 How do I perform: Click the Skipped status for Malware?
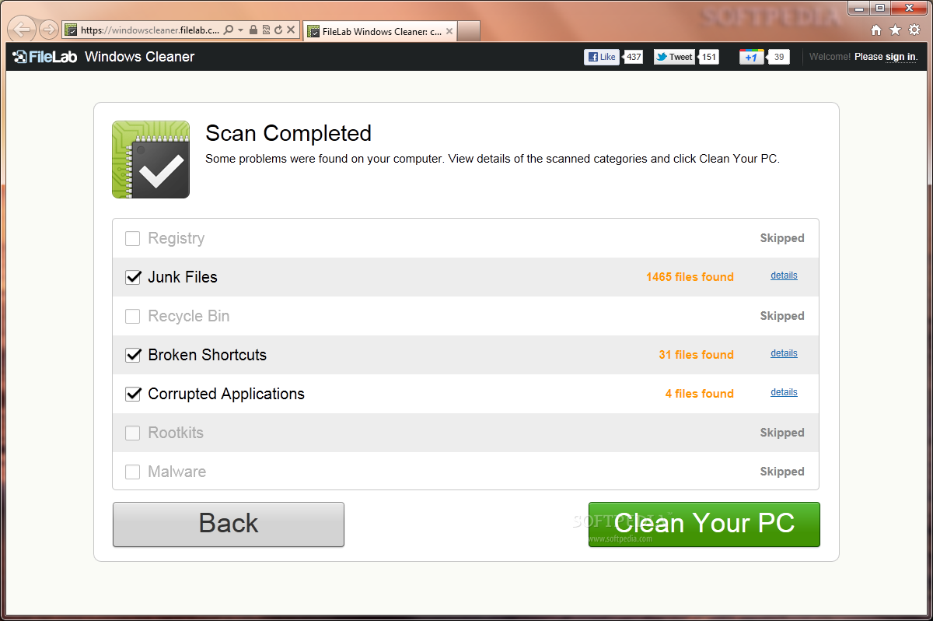[x=782, y=472]
